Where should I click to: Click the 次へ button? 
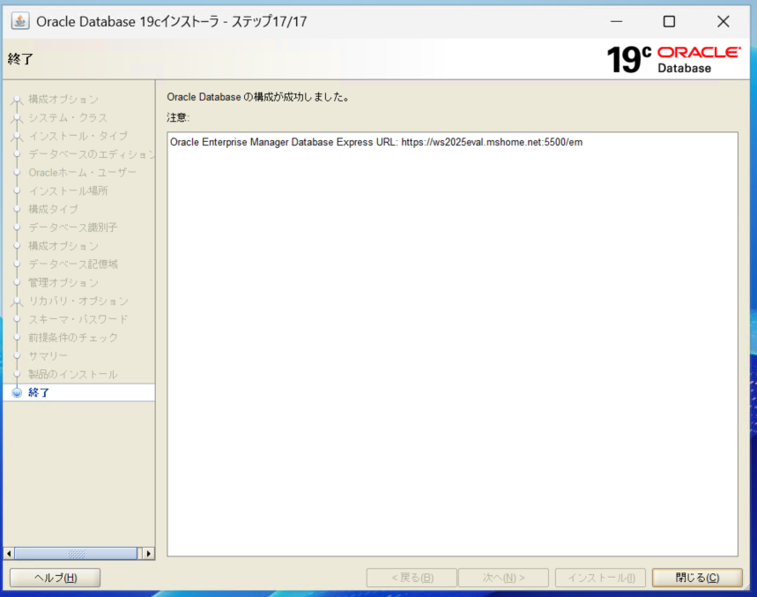503,578
